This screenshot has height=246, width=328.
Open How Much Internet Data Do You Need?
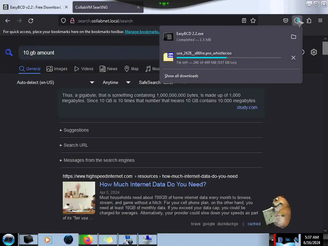click(153, 184)
